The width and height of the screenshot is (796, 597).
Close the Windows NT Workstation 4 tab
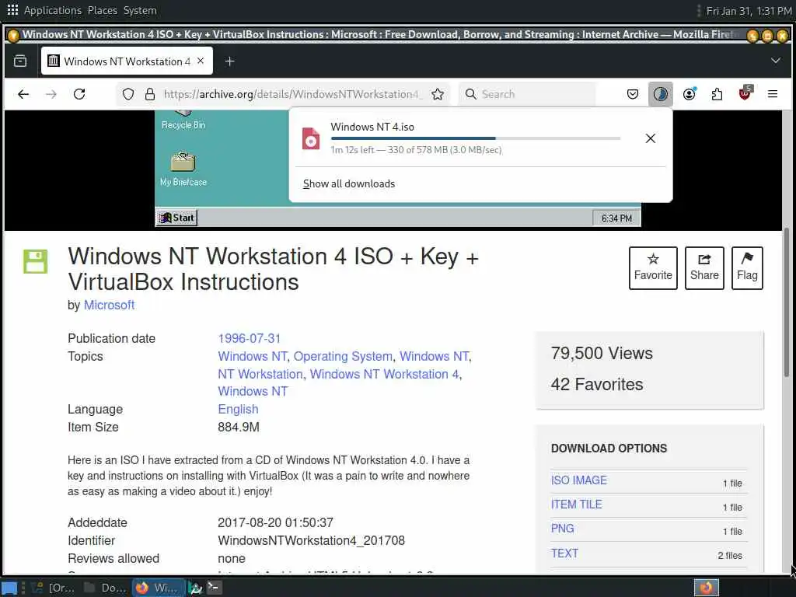201,61
